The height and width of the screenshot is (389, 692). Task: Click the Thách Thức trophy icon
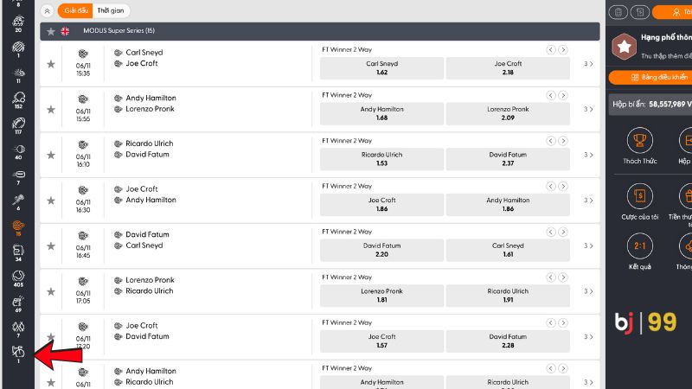[639, 140]
